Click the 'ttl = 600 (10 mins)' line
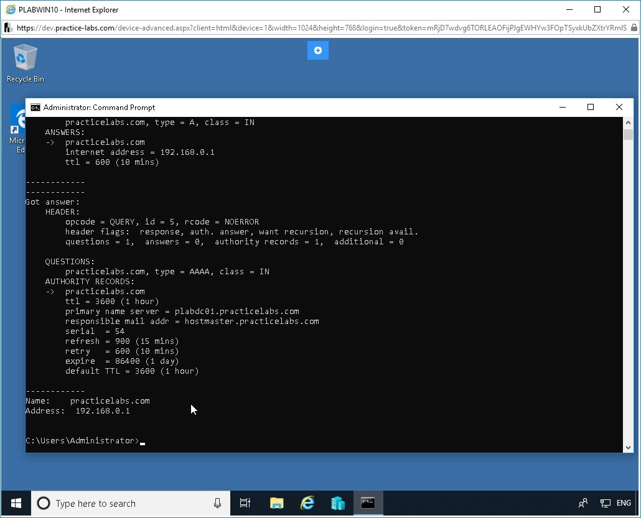Image resolution: width=641 pixels, height=518 pixels. [111, 162]
